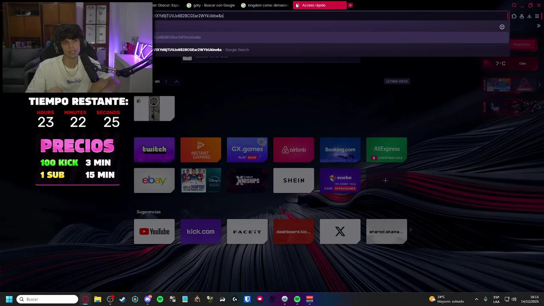Open the downloads icon in toolbar
Screen dimensions: 544x306
(529, 16)
